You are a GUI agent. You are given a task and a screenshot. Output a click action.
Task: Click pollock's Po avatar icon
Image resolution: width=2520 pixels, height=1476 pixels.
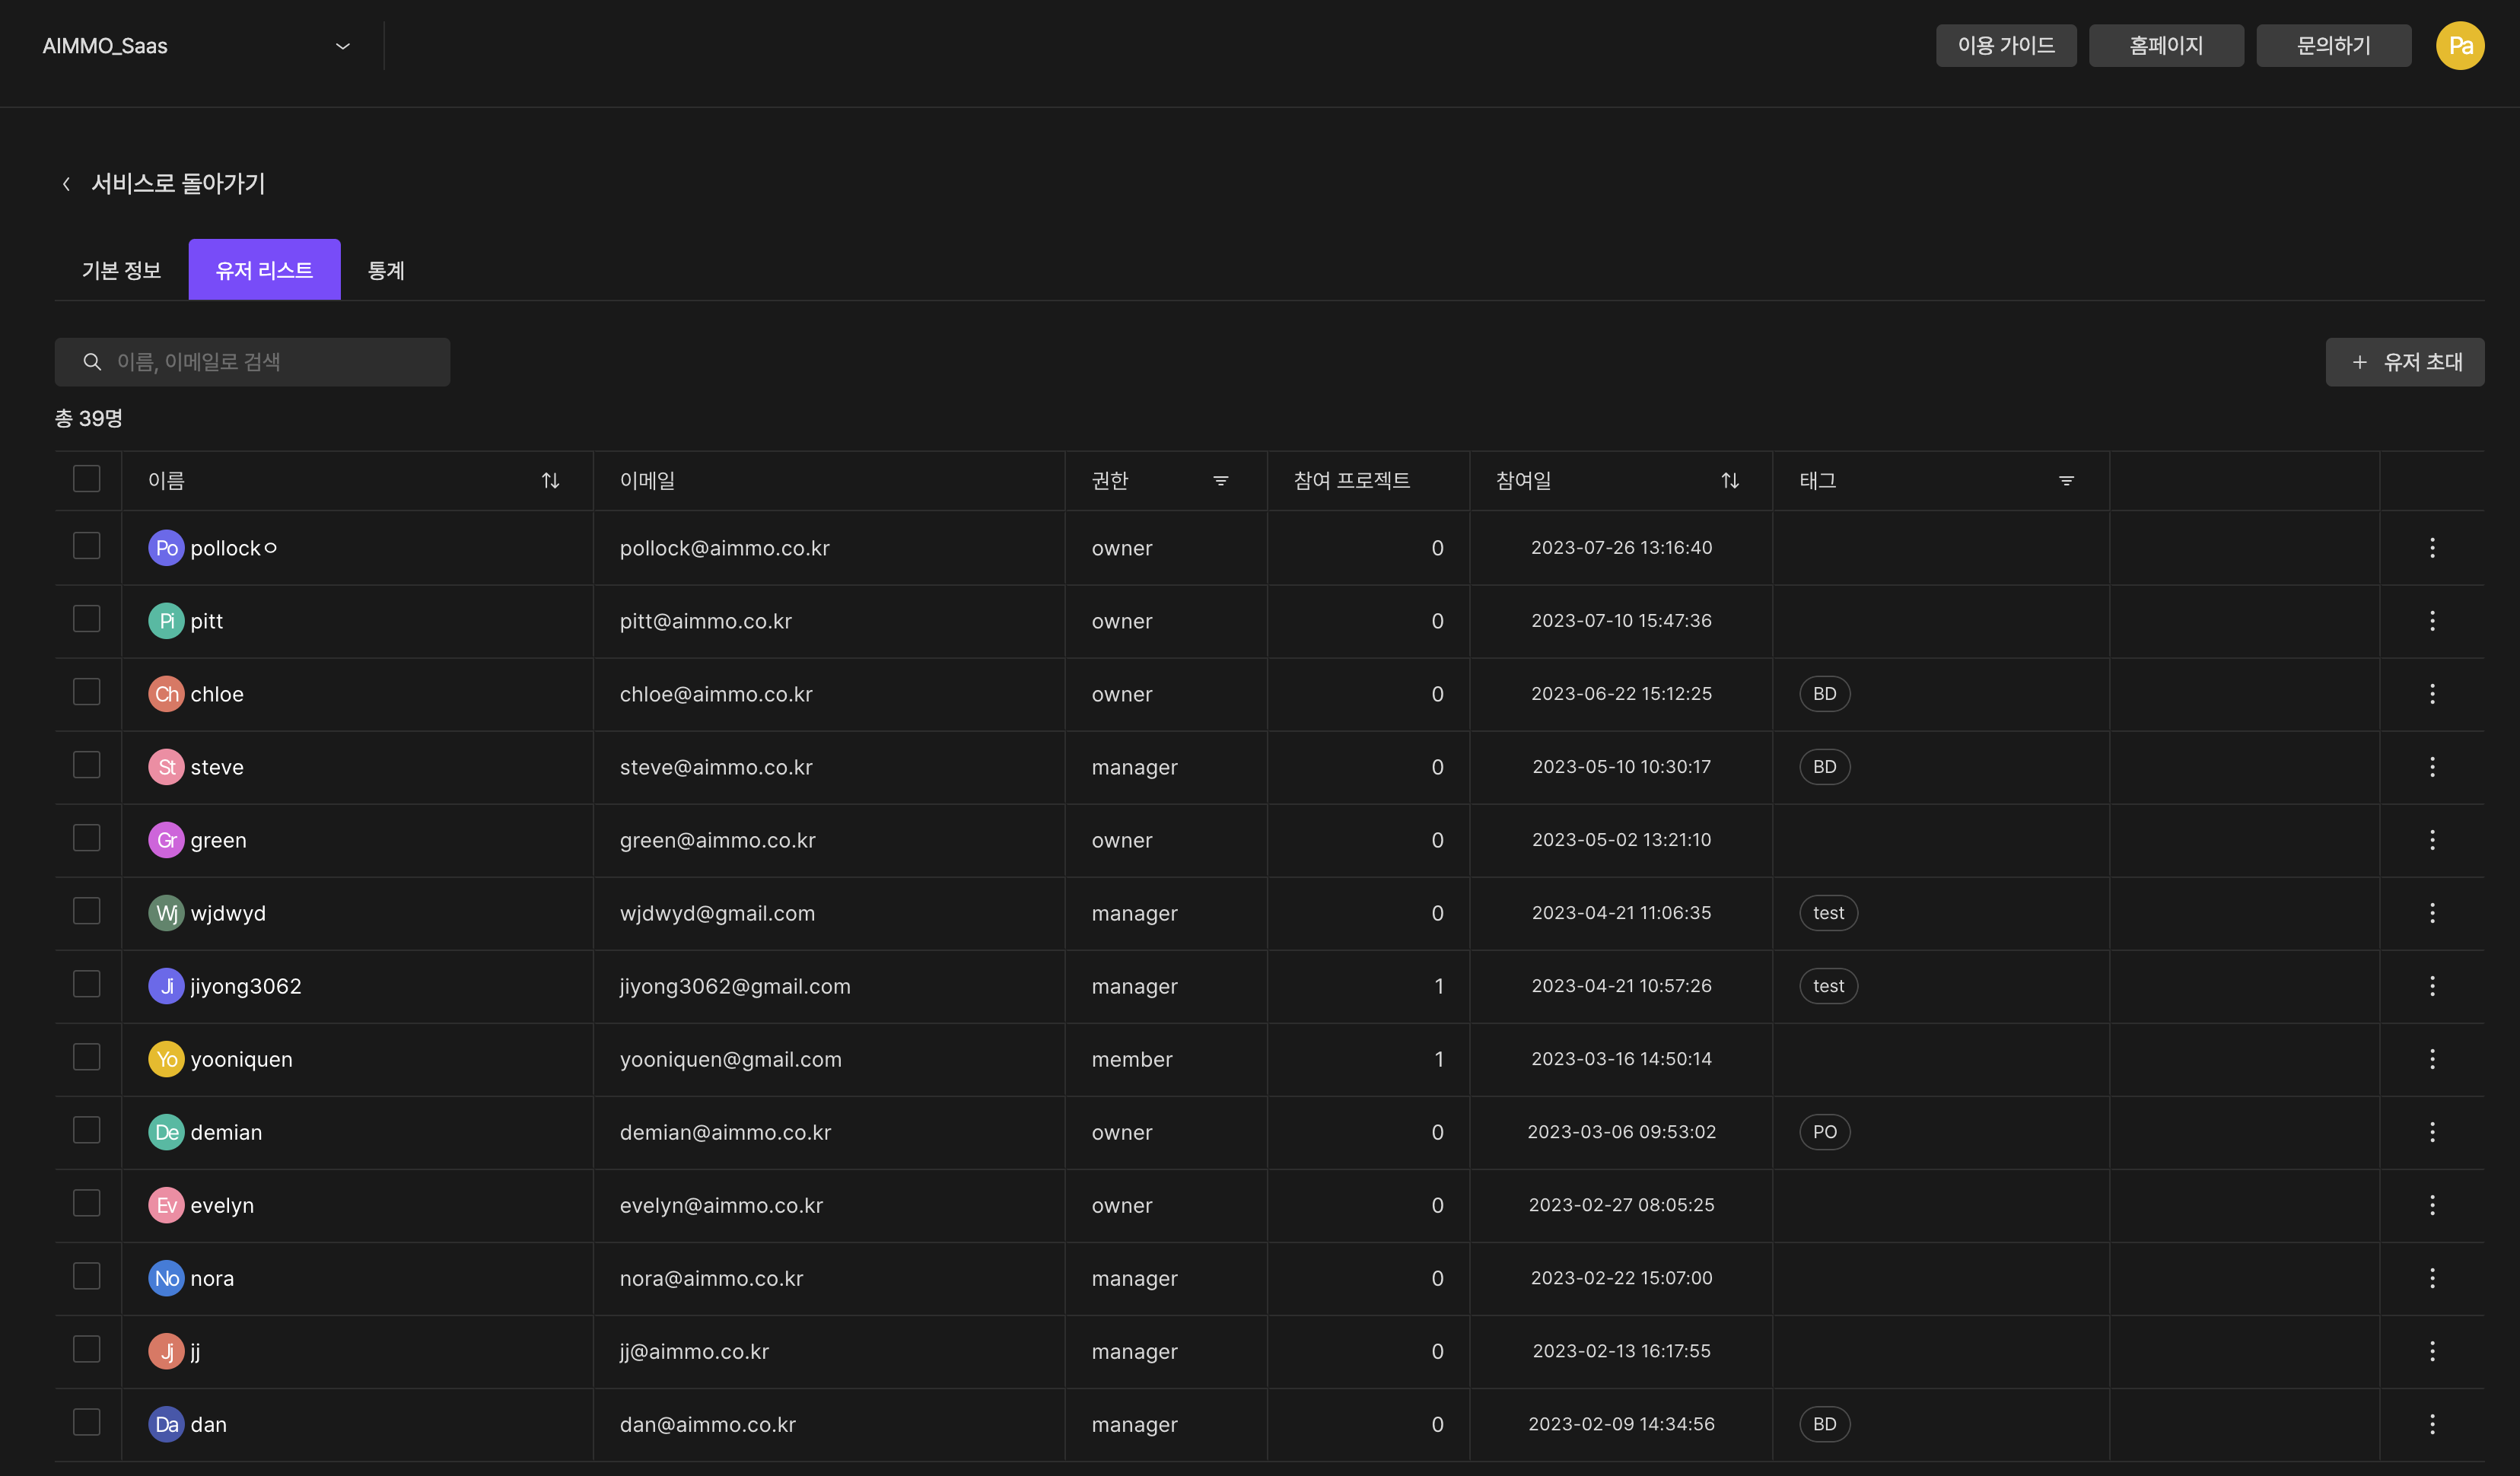coord(166,548)
